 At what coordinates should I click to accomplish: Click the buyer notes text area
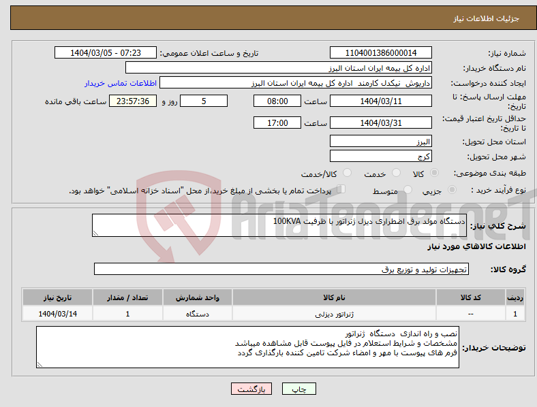(x=247, y=347)
